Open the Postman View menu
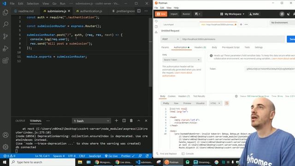This screenshot has width=295, height=166. (x=169, y=8)
